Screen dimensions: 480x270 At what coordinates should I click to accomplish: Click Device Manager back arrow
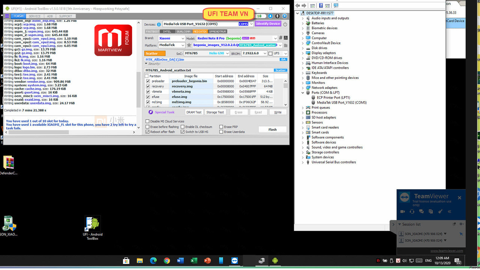tap(298, 6)
